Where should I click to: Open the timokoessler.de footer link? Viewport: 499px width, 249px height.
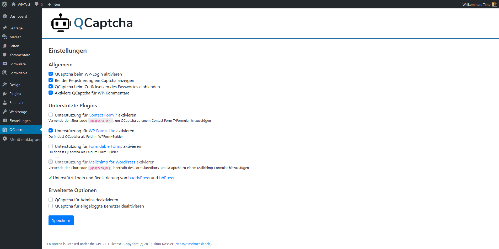(193, 244)
